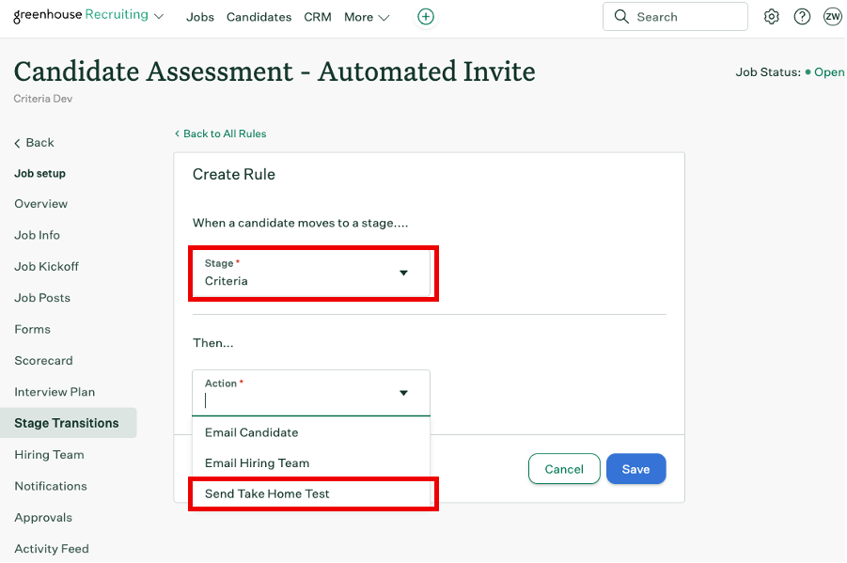Click the Greenhouse Recruiting logo
Viewport: 847px width, 563px height.
(x=81, y=16)
